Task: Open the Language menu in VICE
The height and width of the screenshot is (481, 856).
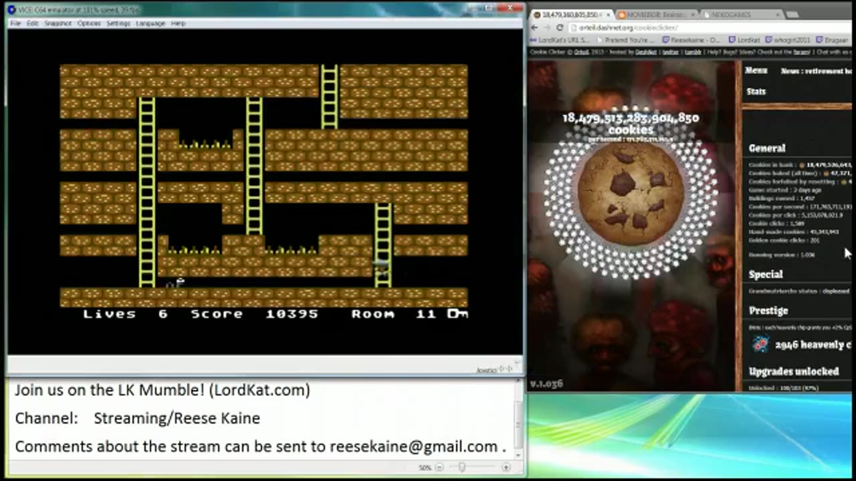Action: [x=150, y=23]
